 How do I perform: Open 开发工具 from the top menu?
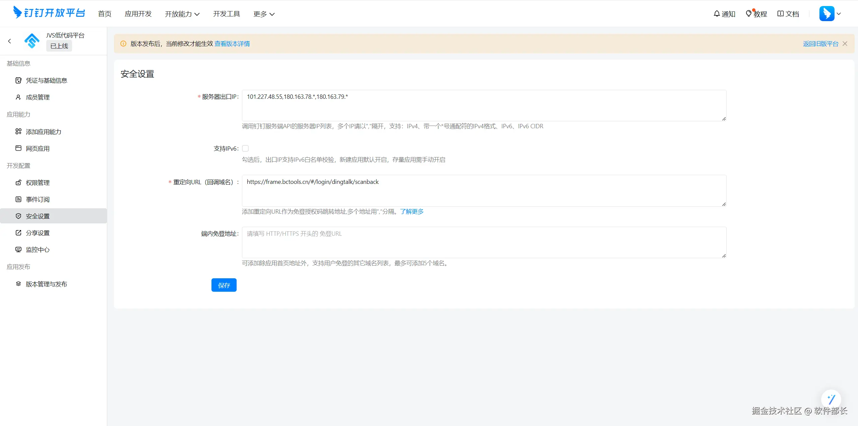[227, 14]
